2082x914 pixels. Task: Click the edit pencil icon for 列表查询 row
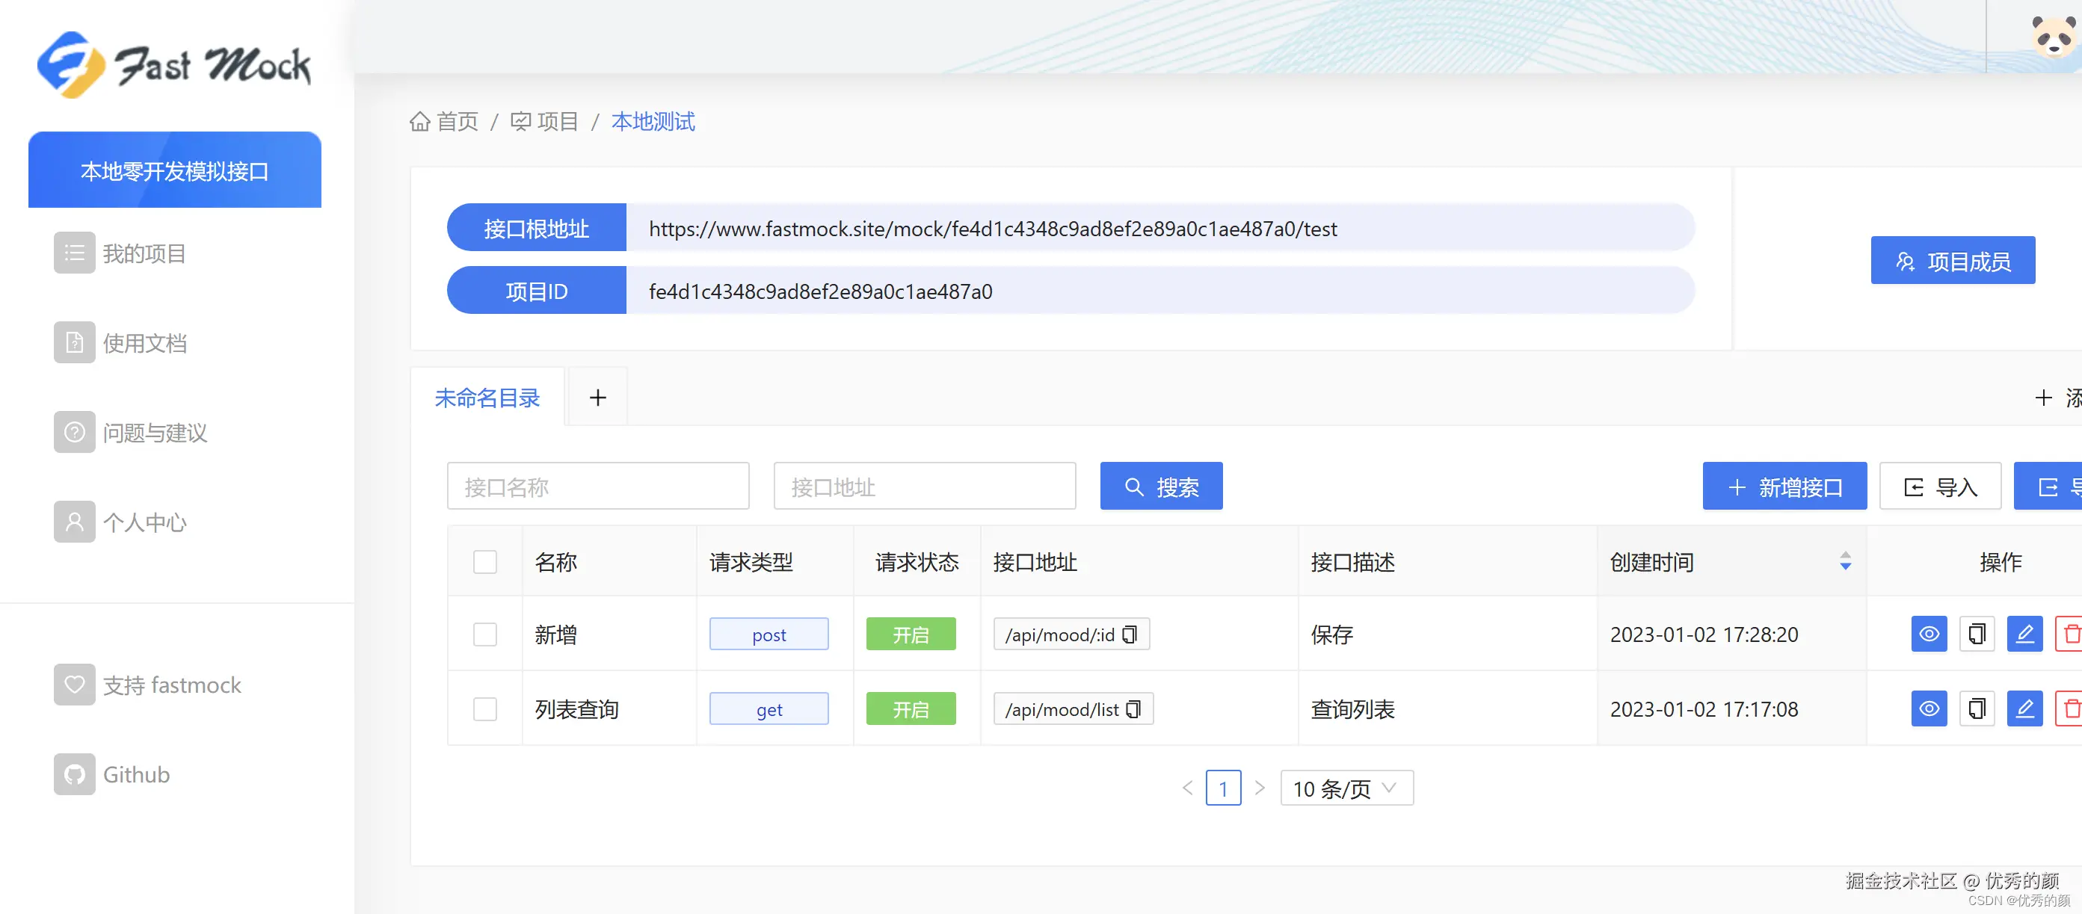pos(2024,708)
